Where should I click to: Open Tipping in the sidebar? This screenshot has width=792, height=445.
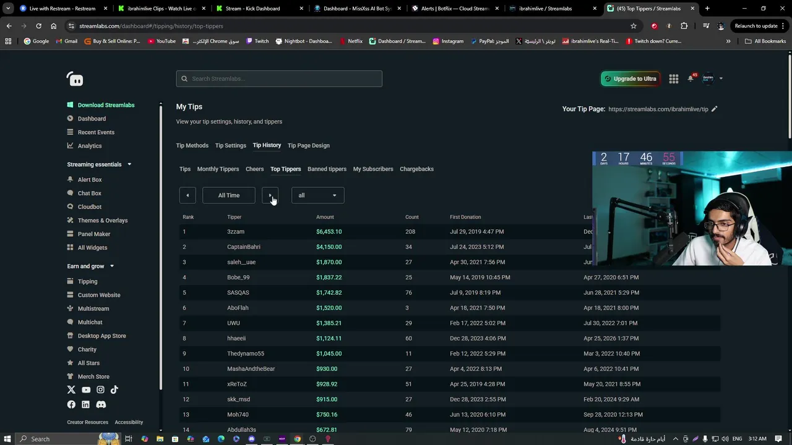pos(87,282)
